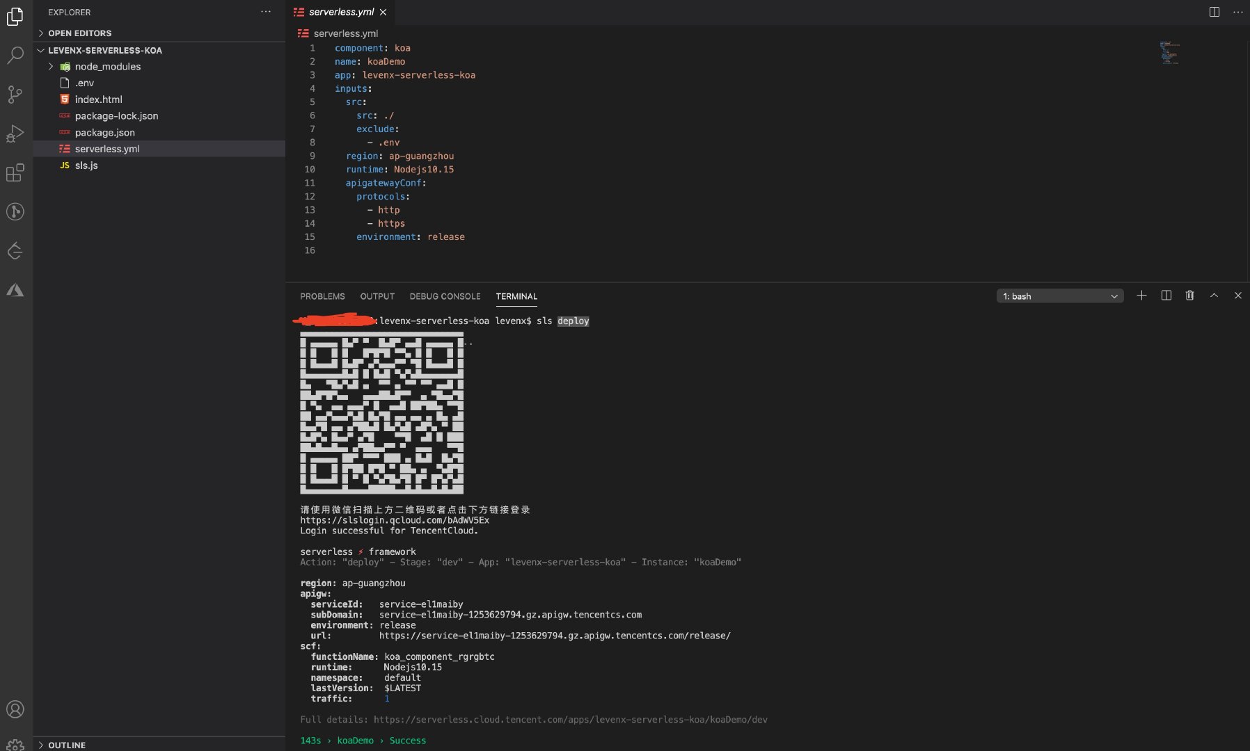Expand the Open Editors section
Image resolution: width=1250 pixels, height=751 pixels.
[x=159, y=33]
